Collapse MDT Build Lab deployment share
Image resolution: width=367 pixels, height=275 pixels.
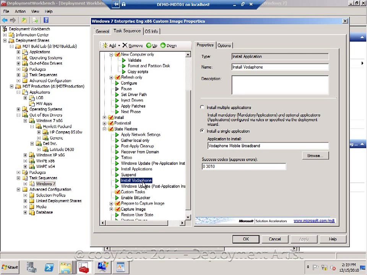coord(11,46)
